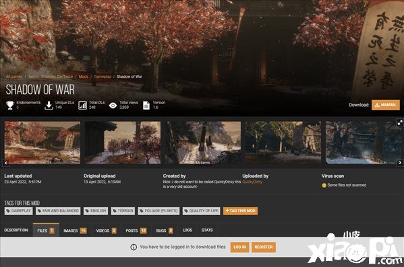The height and width of the screenshot is (267, 404).
Task: Click 'Some files not scanned' text
Action: click(x=347, y=185)
